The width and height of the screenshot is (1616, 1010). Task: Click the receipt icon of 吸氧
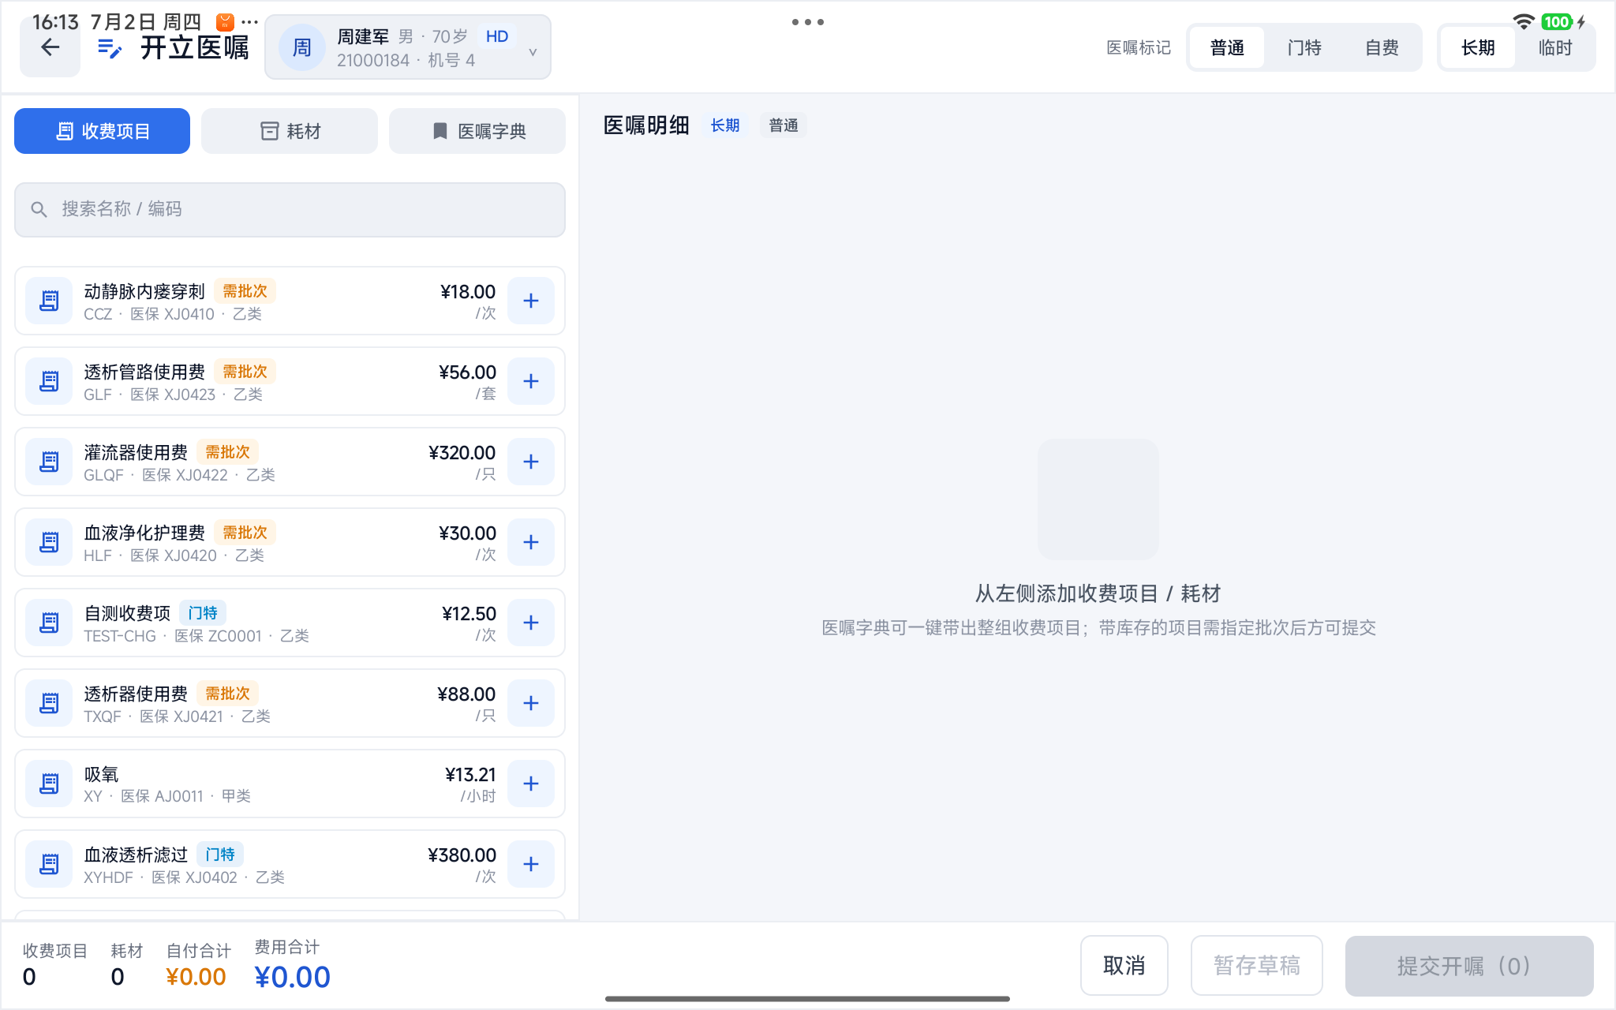tap(49, 784)
